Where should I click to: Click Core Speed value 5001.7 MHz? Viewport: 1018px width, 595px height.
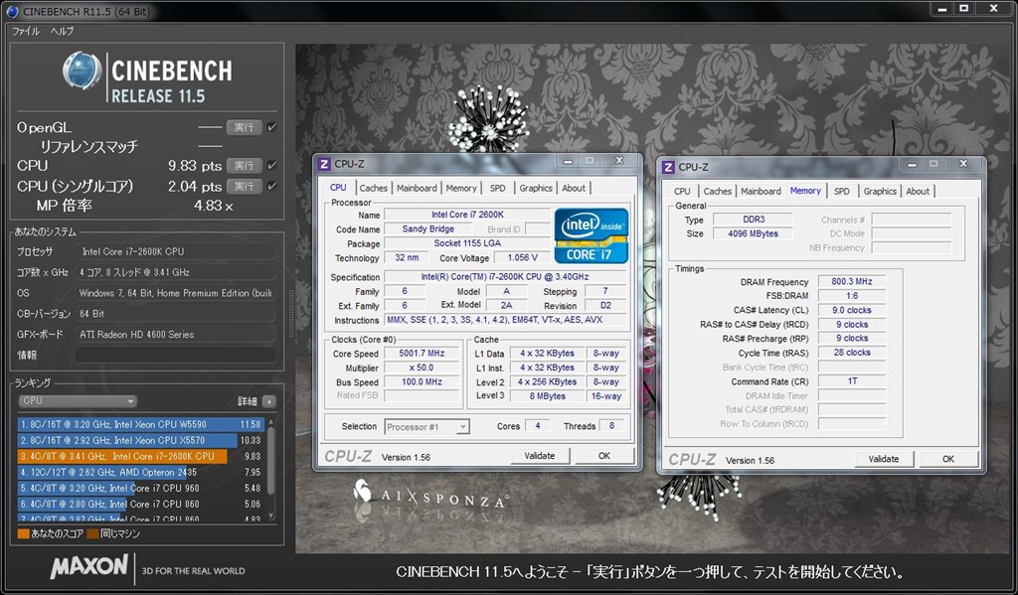[x=422, y=354]
